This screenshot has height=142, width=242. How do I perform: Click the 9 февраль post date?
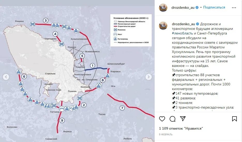[166, 135]
